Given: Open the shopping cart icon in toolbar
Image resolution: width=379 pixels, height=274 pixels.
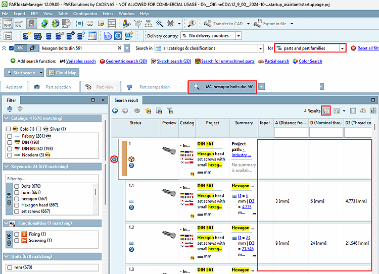Looking at the screenshot, I should pos(19,24).
